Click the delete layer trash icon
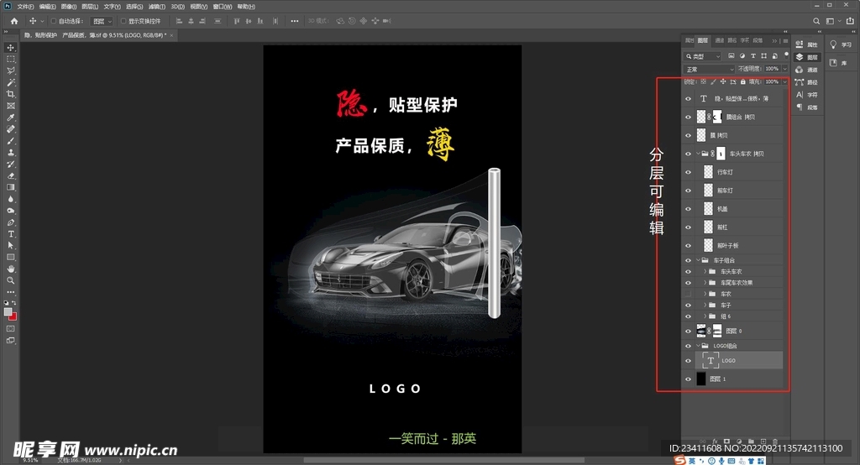Screen dimensions: 860x465 [775, 441]
